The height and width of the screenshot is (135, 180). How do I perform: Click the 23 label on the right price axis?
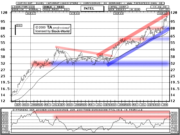click(173, 76)
